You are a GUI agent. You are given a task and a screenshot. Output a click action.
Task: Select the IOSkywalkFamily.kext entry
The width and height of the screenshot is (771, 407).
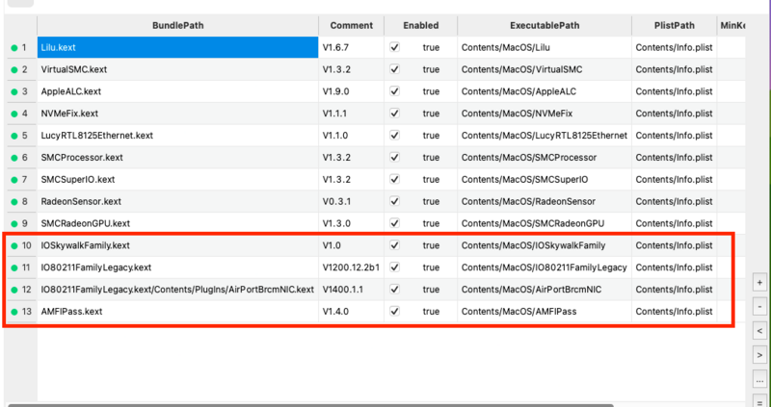[x=178, y=245]
